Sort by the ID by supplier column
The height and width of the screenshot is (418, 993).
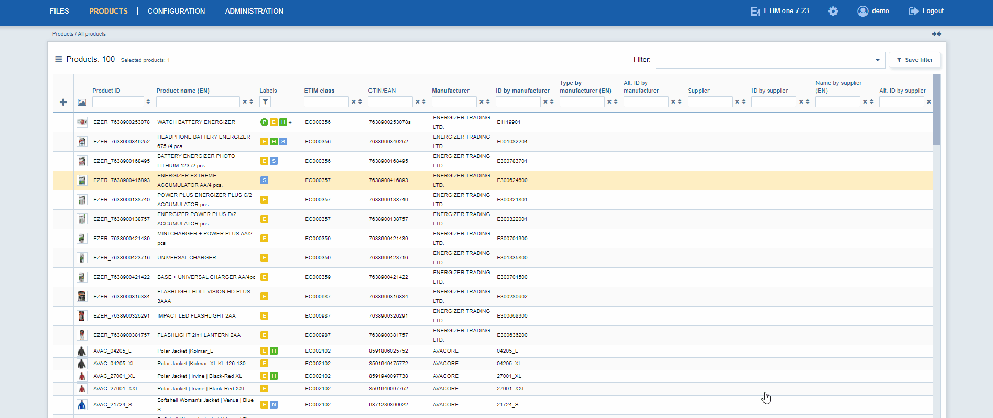tap(808, 102)
